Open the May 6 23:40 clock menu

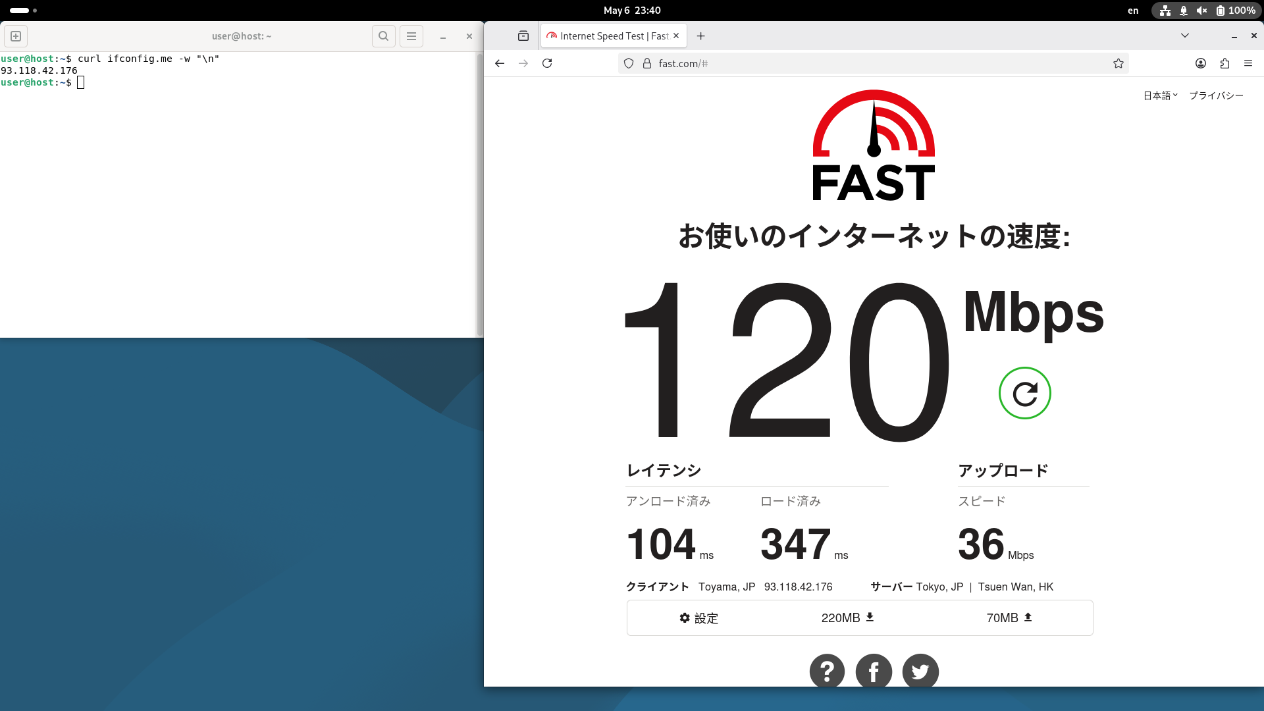(x=632, y=11)
